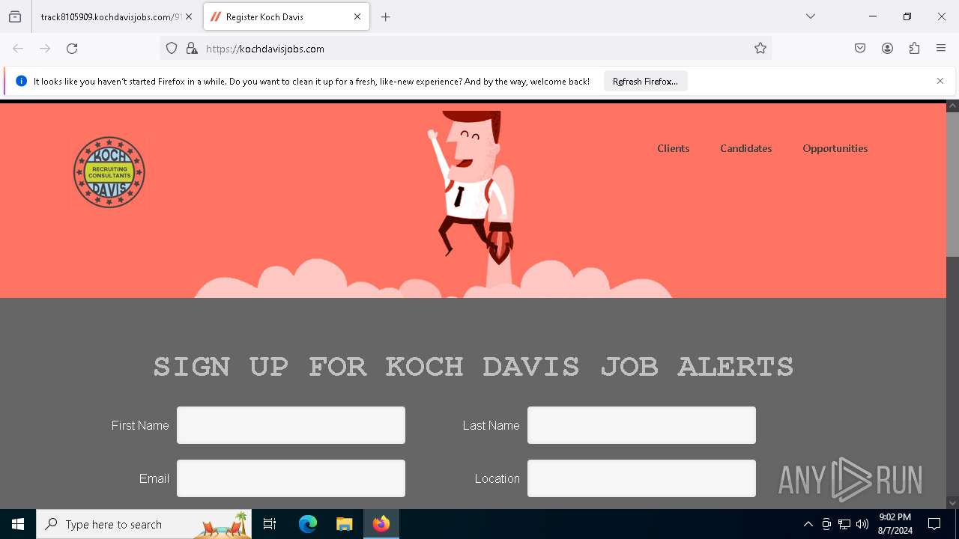
Task: Open the extensions panel
Action: coord(914,49)
